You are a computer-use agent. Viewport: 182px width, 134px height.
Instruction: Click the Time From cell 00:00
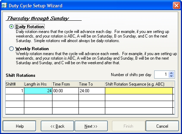tap(65, 91)
